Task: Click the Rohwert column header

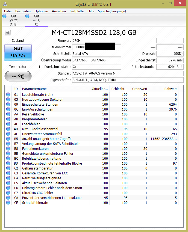Action: pyautogui.click(x=164, y=89)
